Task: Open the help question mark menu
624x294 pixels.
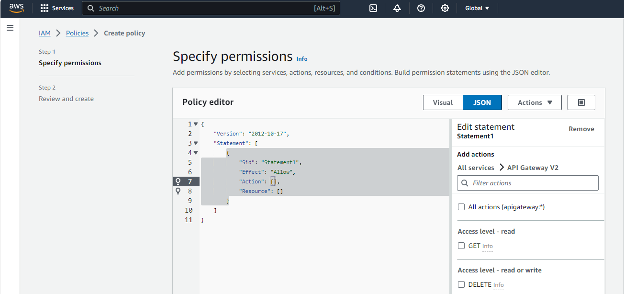Action: 421,8
